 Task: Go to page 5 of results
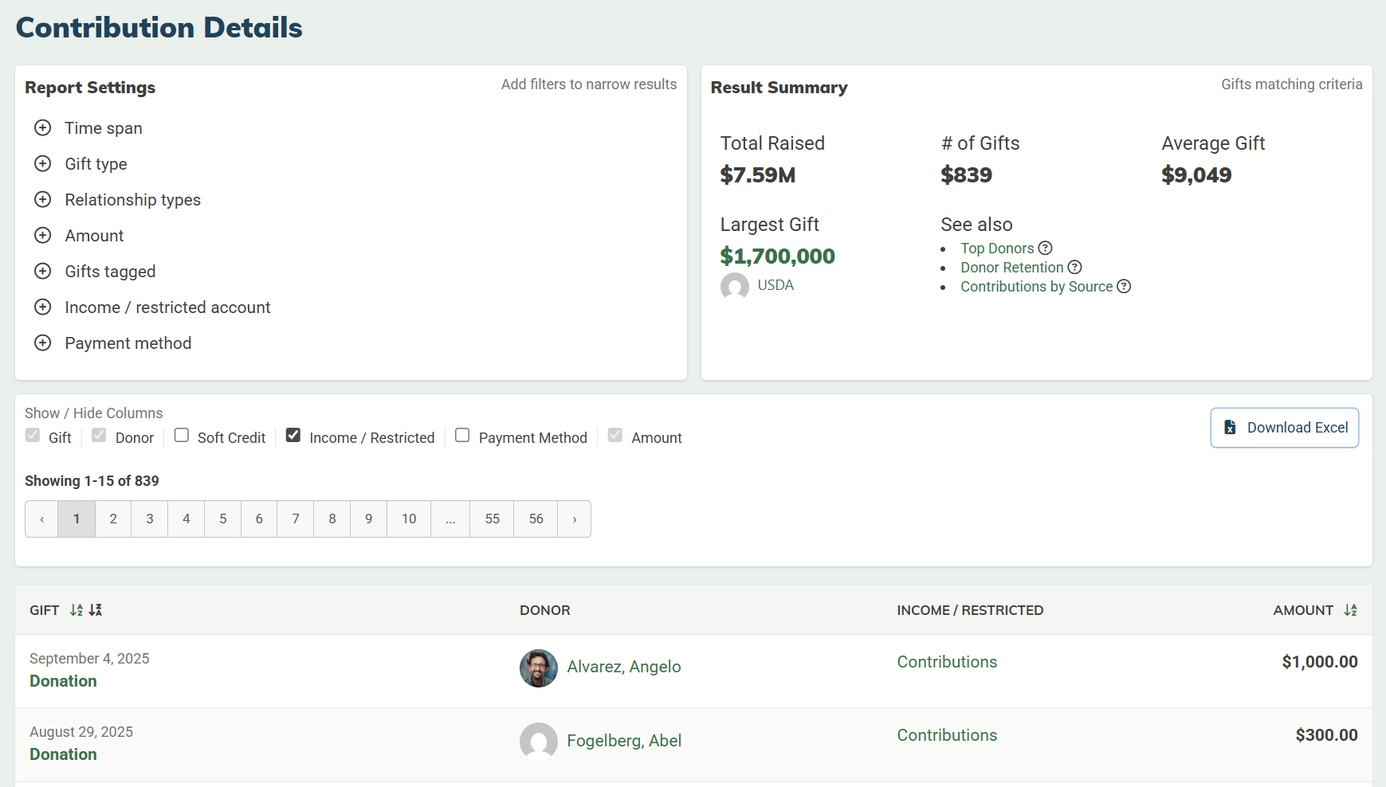pos(222,519)
